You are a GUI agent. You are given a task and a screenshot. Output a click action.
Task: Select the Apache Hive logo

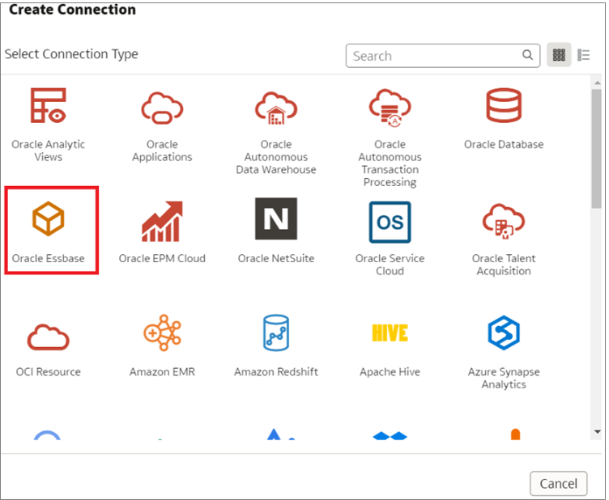click(390, 333)
